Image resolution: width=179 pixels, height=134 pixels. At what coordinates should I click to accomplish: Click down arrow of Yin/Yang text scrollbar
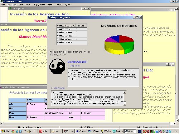point(125,105)
